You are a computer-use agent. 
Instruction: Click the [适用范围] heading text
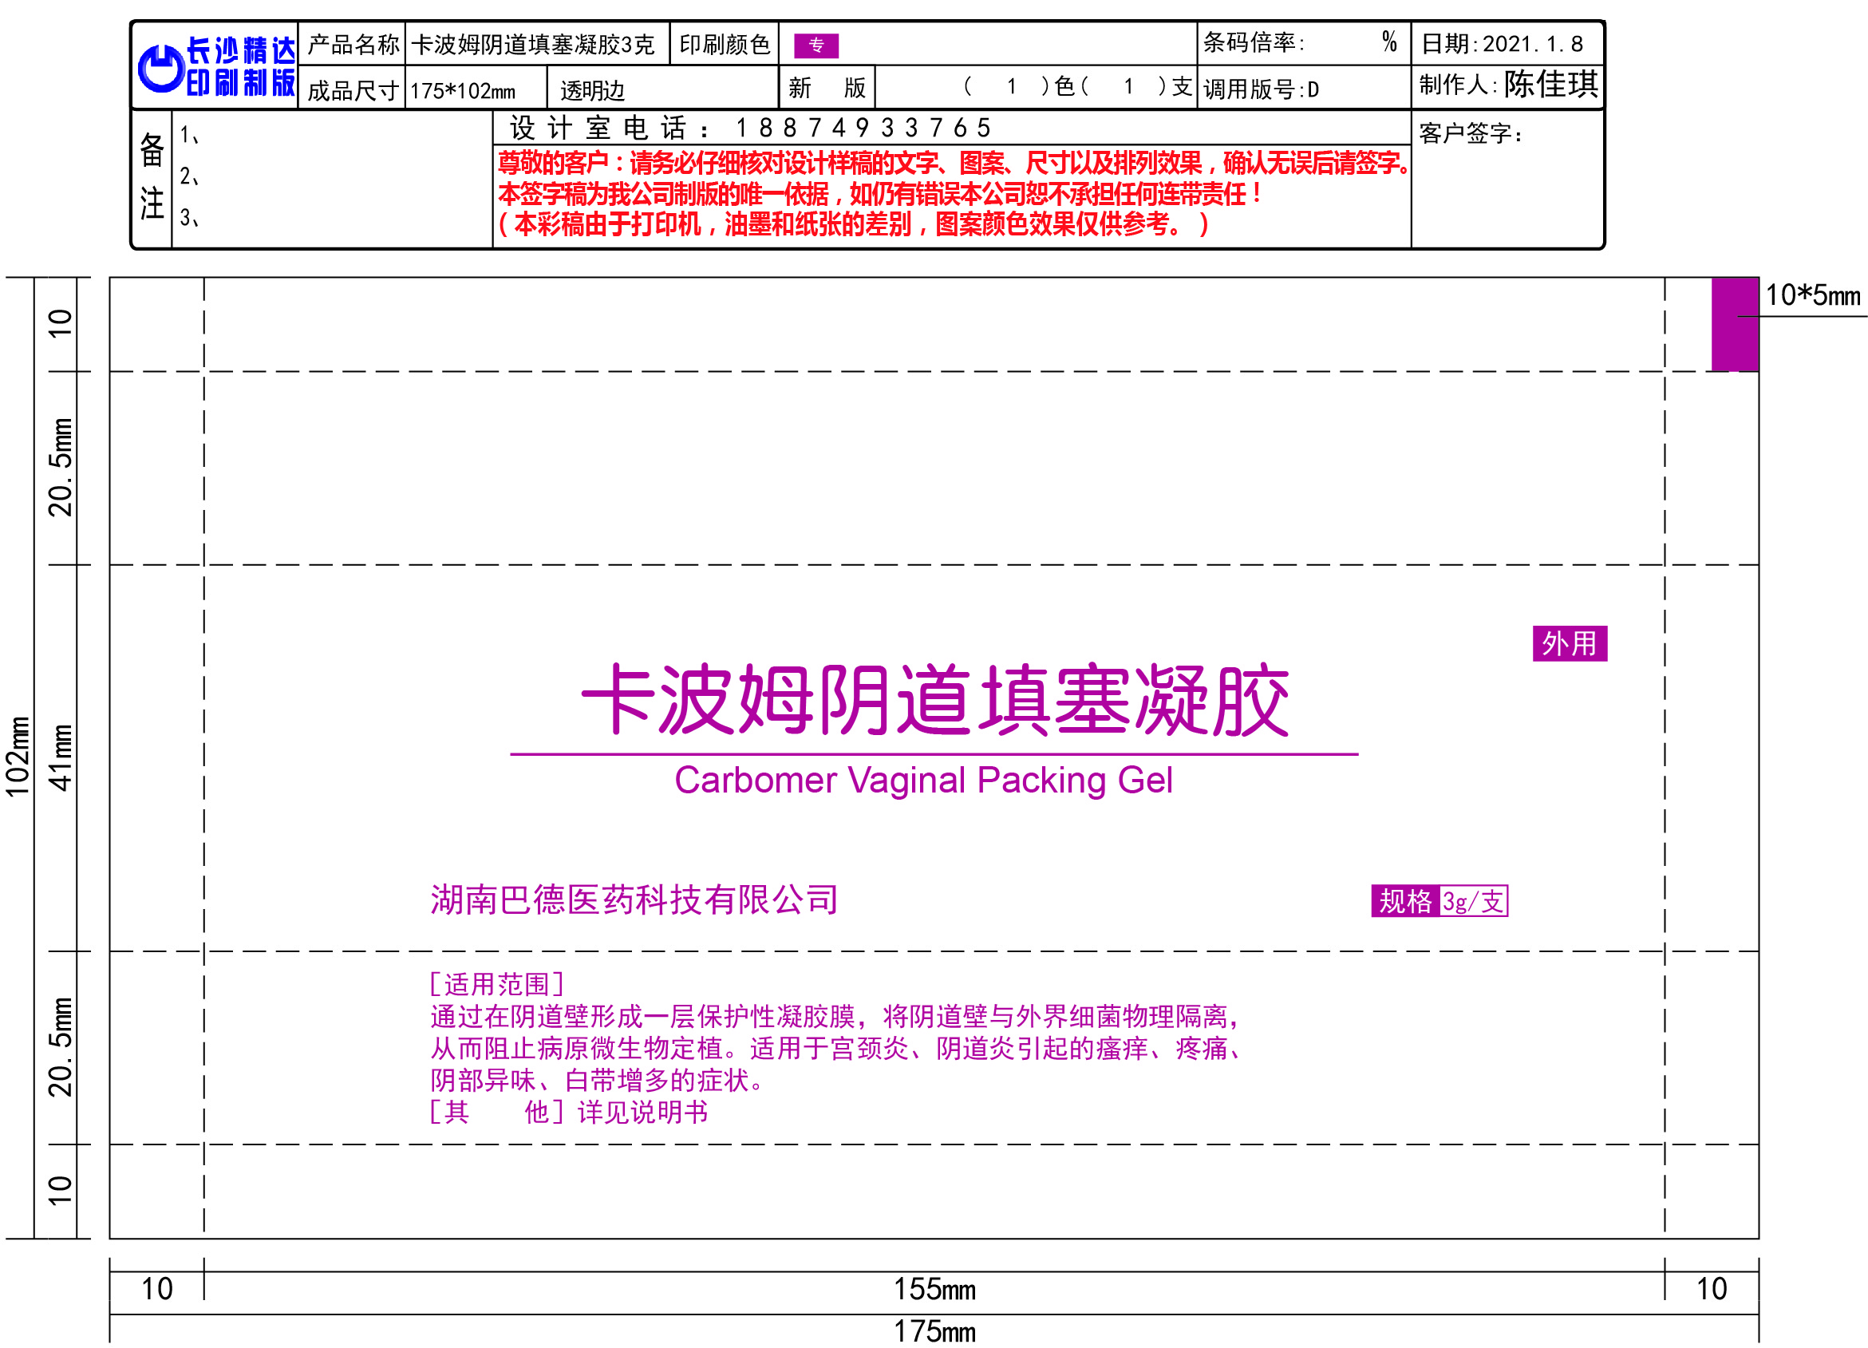(x=496, y=984)
